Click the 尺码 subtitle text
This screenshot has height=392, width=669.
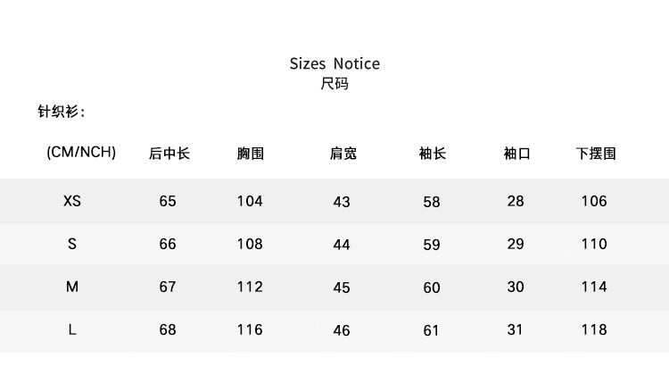coord(334,85)
